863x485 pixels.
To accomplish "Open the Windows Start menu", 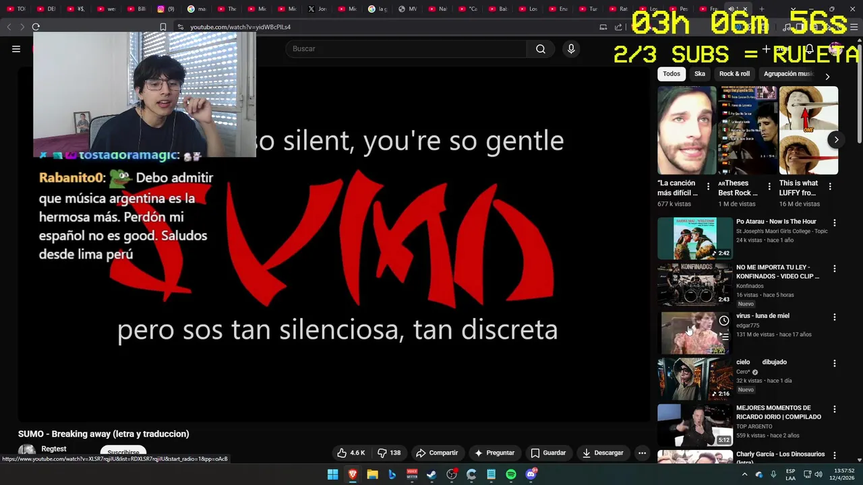I will pyautogui.click(x=333, y=474).
